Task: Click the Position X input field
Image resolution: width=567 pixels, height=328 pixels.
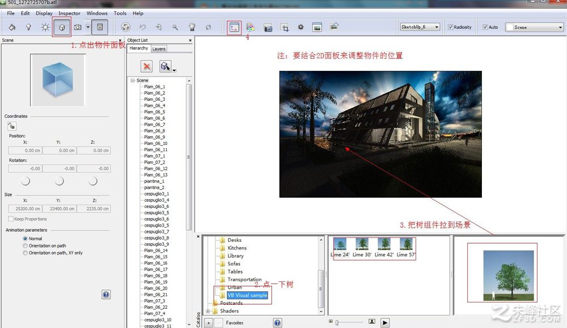Action: click(x=25, y=150)
